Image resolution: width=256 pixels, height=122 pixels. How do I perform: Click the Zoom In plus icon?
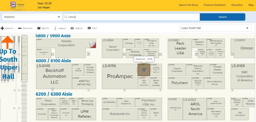(2, 28)
